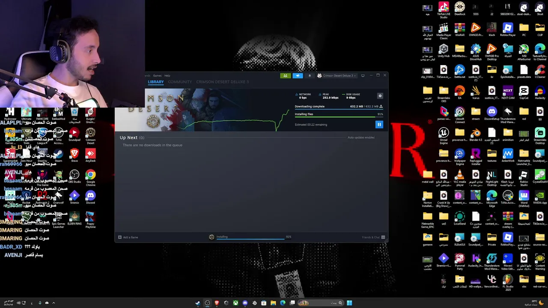Open CCleaner desktop icon
The height and width of the screenshot is (308, 548).
click(x=540, y=72)
